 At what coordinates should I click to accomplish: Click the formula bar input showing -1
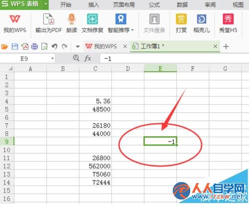coord(174,58)
